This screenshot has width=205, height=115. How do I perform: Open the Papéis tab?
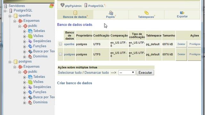111,15
